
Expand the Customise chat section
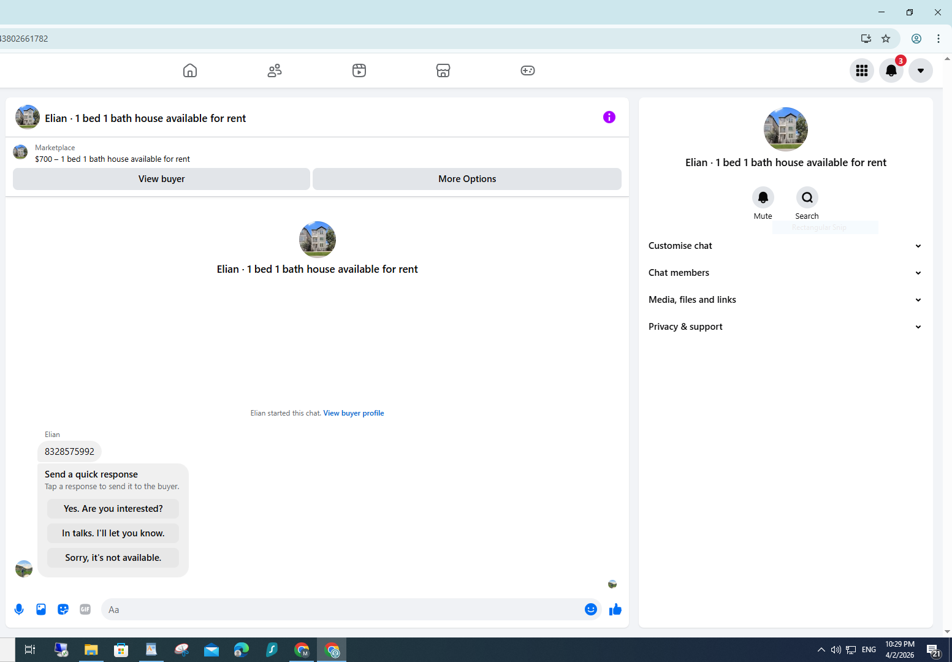tap(785, 246)
